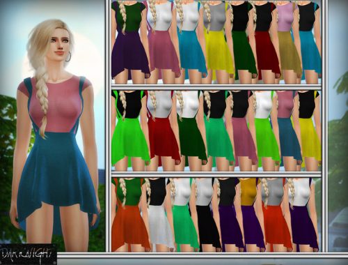Pick the black top with yellow skirt variant
Screen dimensions: 348x265
coord(309,130)
